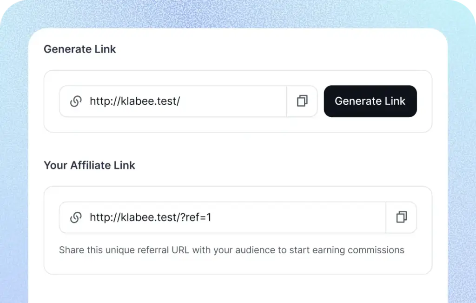Viewport: 476px width, 303px height.
Task: Copy the base URL using the copy icon
Action: [302, 101]
